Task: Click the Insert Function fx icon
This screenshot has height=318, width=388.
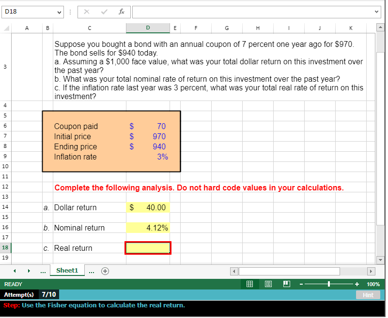Action: click(x=122, y=12)
